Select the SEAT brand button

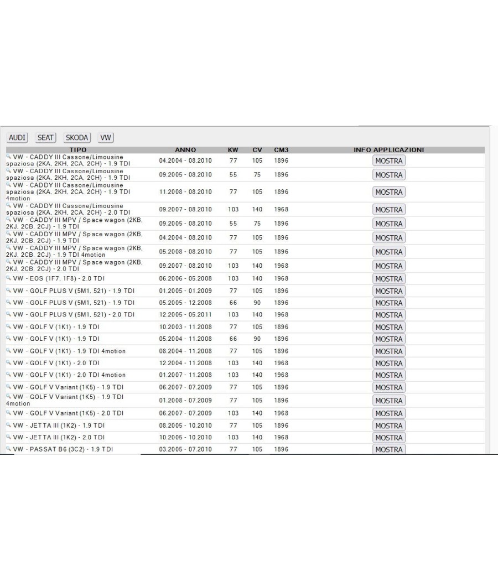tap(45, 137)
